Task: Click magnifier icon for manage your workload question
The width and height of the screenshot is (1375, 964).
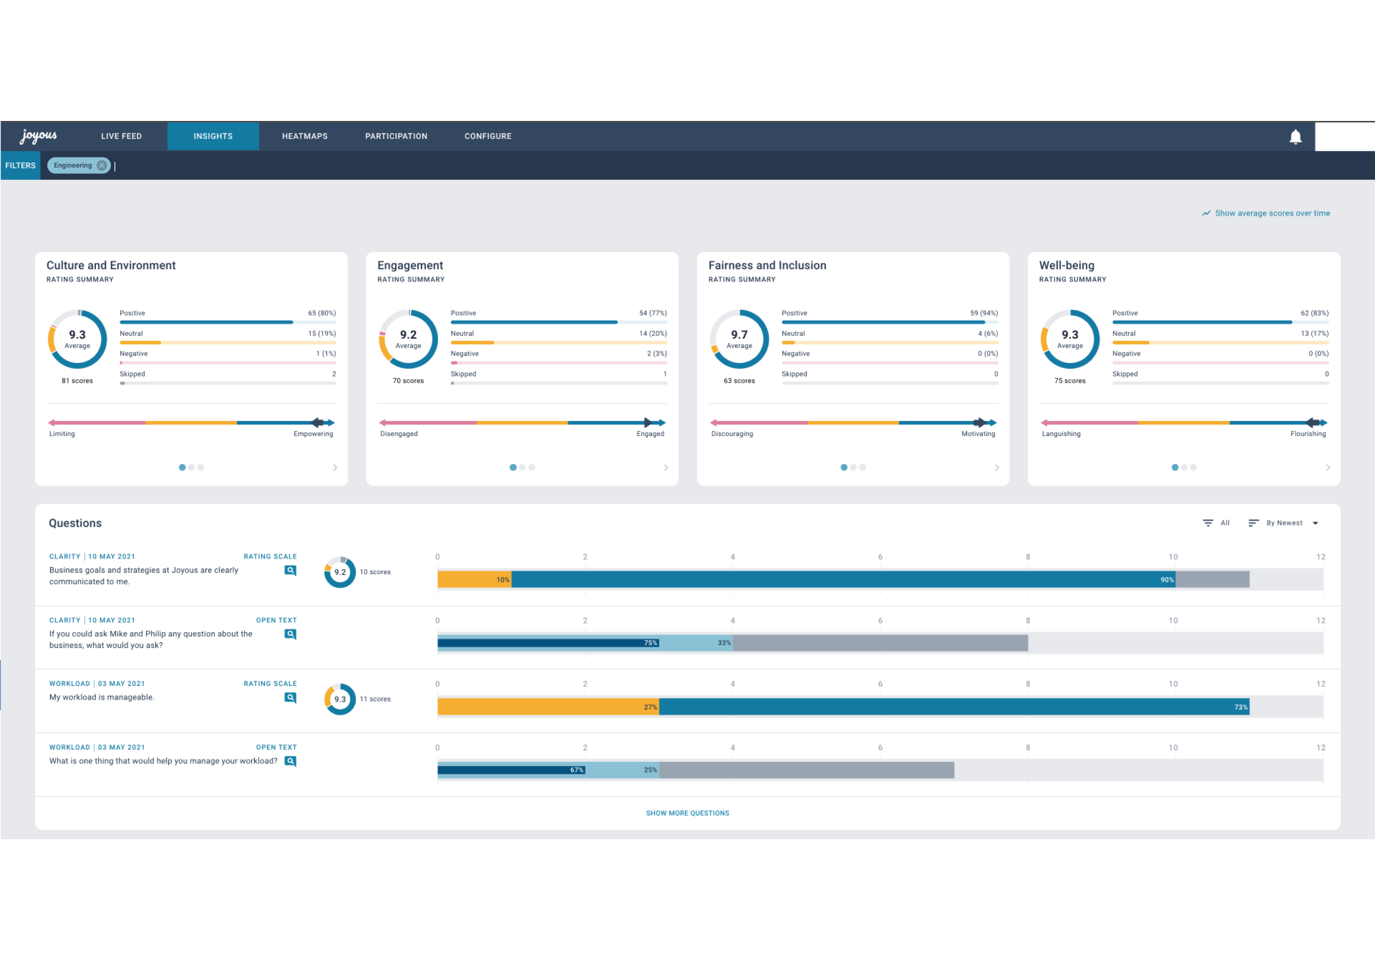Action: [x=290, y=761]
